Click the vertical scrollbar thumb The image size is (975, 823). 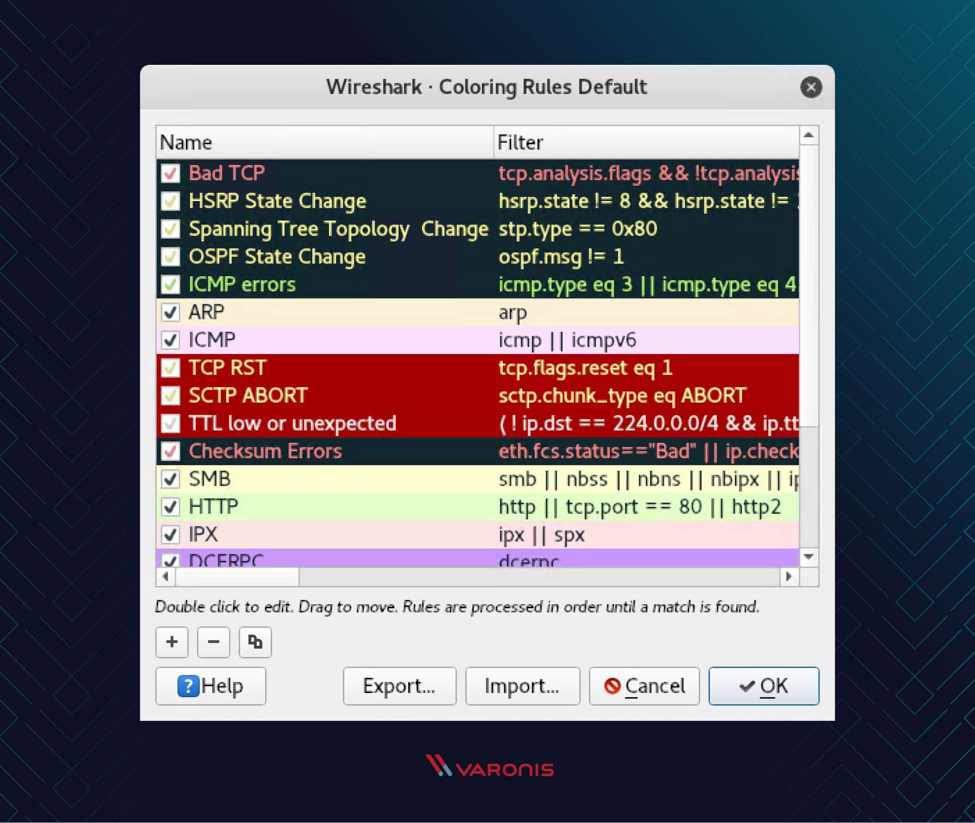click(x=809, y=286)
